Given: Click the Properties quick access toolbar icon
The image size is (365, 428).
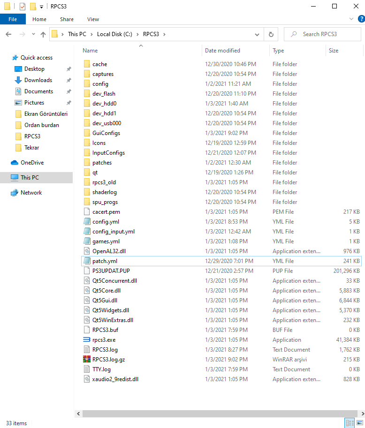Looking at the screenshot, I should (23, 6).
